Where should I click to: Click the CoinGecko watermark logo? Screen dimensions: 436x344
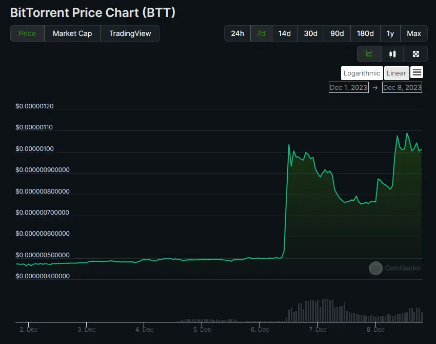394,268
